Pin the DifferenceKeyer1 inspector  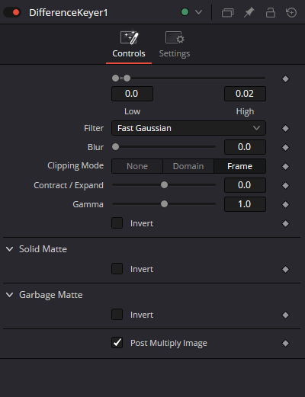click(x=249, y=12)
